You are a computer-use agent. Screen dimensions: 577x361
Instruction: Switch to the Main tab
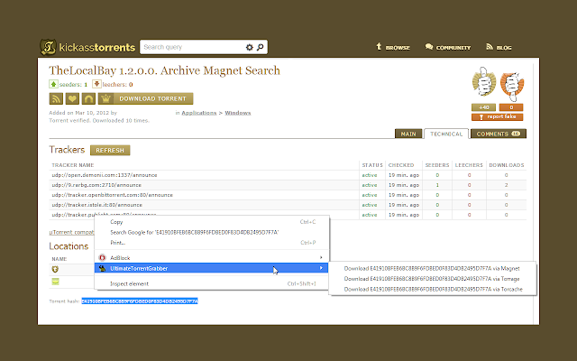[x=408, y=134]
